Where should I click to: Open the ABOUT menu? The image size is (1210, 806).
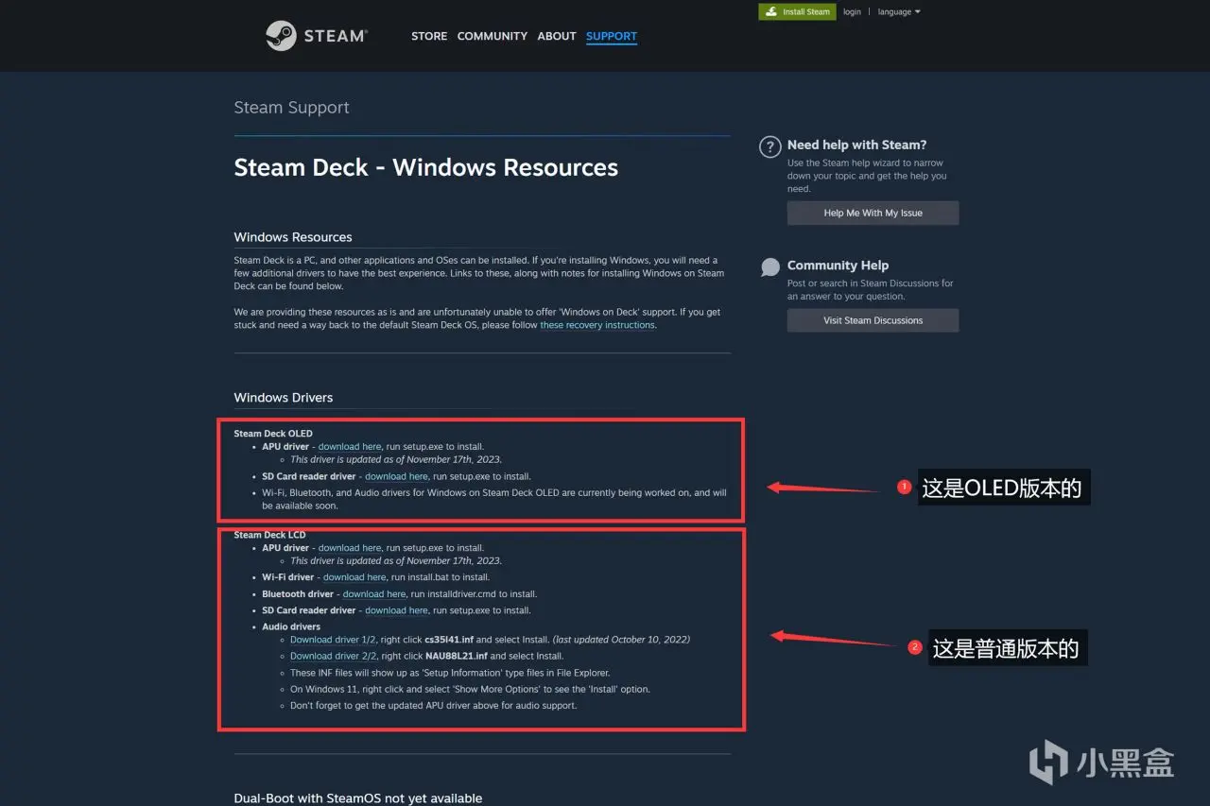(x=557, y=36)
